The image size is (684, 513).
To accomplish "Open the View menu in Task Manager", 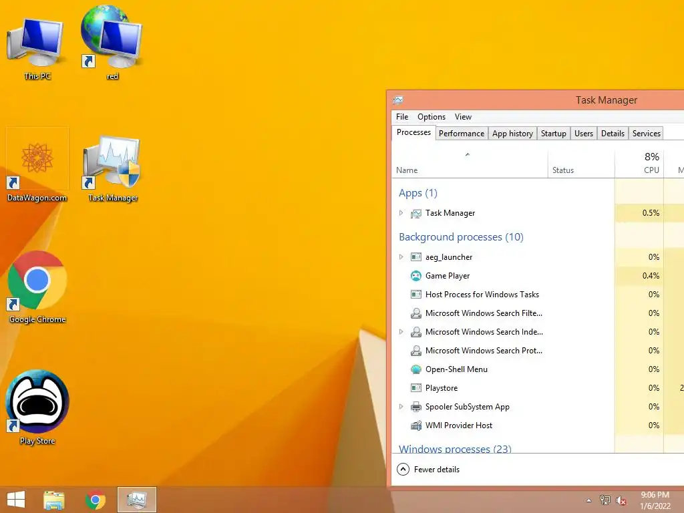I will coord(463,116).
